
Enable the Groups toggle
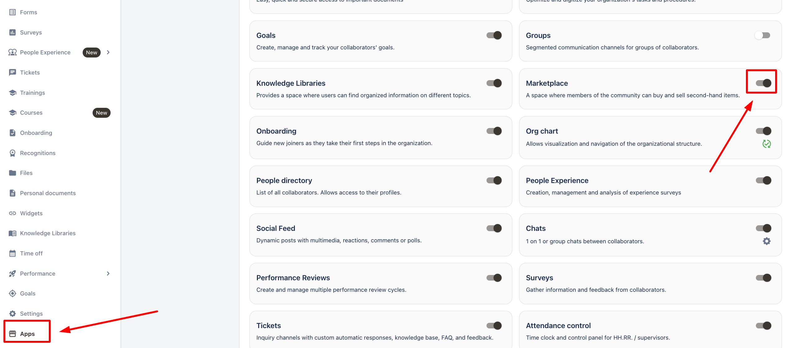(762, 35)
